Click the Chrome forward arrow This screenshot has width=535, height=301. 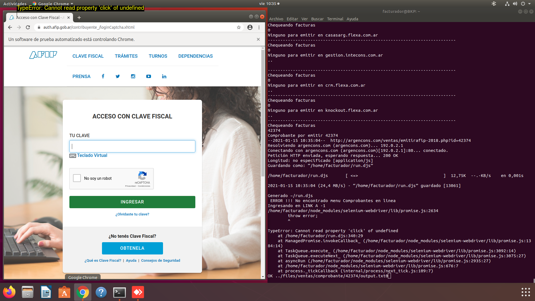19,27
